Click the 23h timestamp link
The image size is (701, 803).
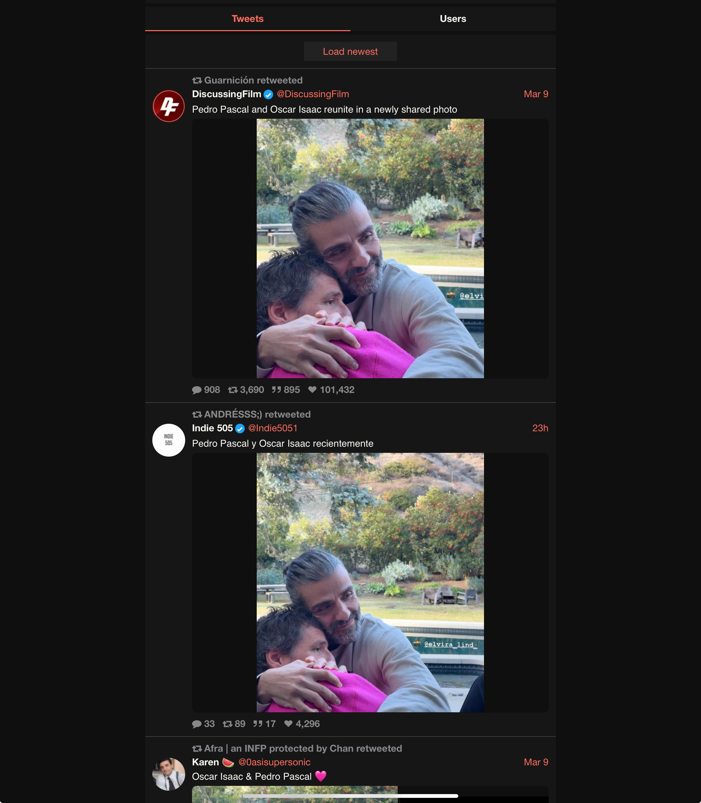pyautogui.click(x=540, y=428)
